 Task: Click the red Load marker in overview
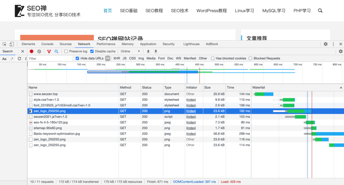(200, 75)
